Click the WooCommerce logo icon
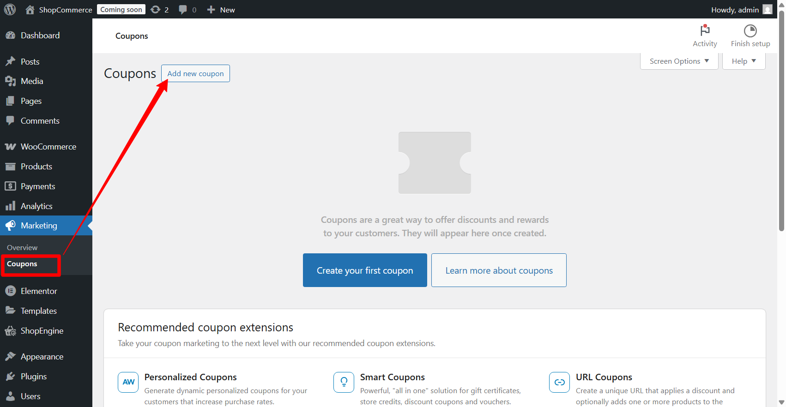786x407 pixels. pos(10,147)
